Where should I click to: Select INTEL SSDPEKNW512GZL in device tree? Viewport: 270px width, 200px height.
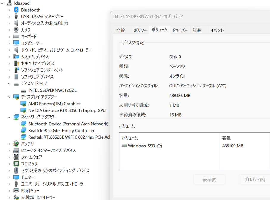52,90
